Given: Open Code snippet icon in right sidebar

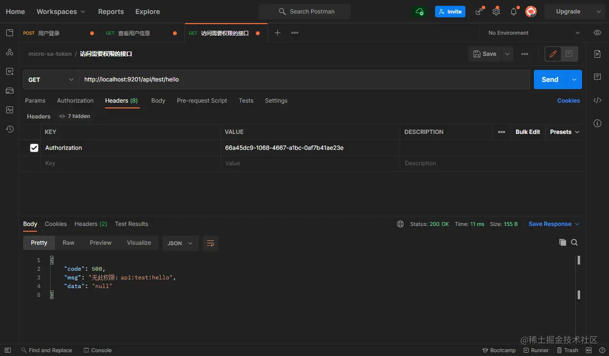Looking at the screenshot, I should (597, 100).
